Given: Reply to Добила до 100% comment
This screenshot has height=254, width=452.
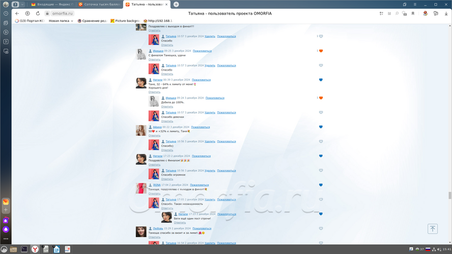Looking at the screenshot, I should pos(167,107).
